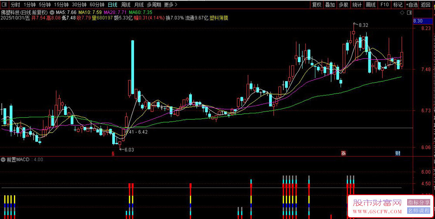Visit the www.gscfw.com link
Image resolution: width=435 pixels, height=219 pixels.
click(x=378, y=212)
